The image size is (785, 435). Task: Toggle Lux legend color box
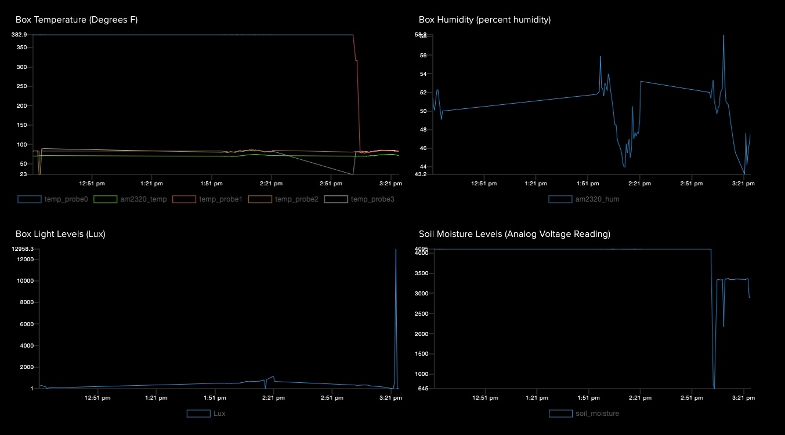click(x=198, y=414)
